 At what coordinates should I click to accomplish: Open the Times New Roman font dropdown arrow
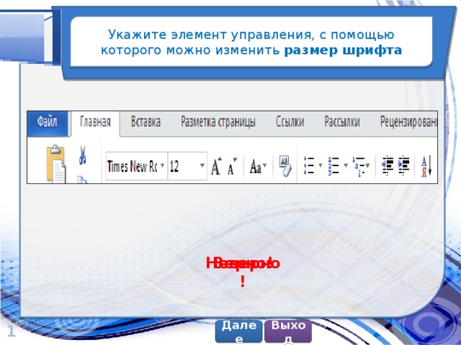pos(162,165)
